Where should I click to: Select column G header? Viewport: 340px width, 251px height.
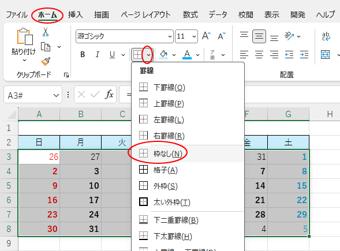point(289,114)
